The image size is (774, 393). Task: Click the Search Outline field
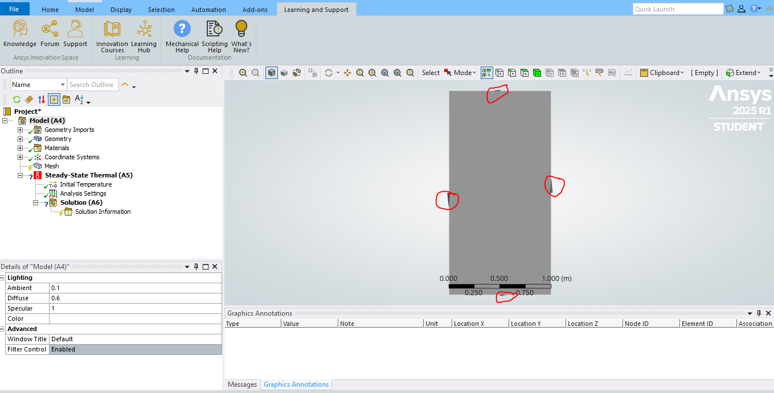pos(93,85)
